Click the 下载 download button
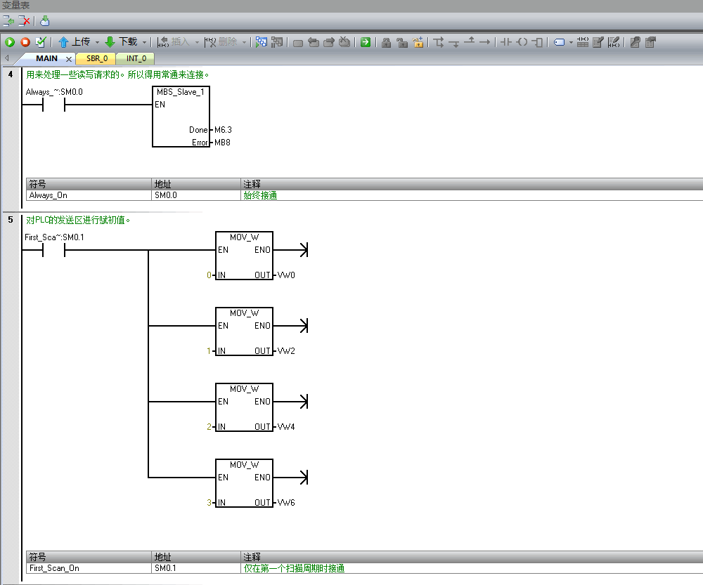703x585 pixels. coord(121,42)
